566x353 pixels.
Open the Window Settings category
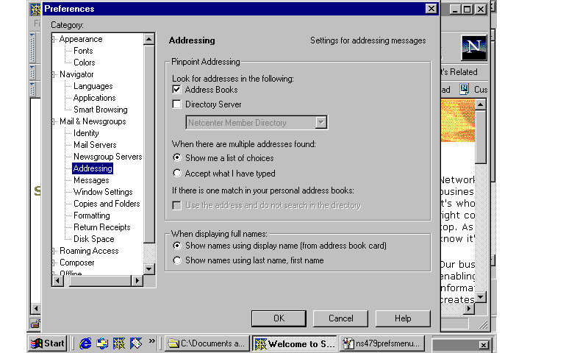coord(103,192)
